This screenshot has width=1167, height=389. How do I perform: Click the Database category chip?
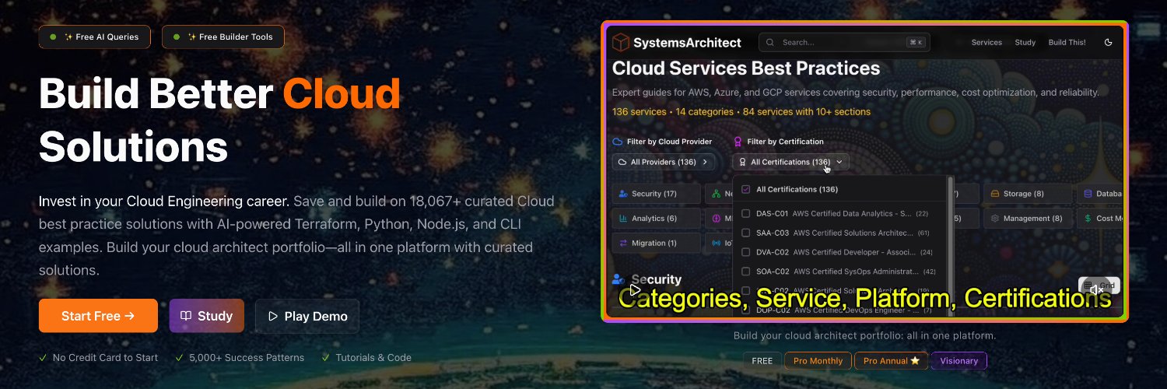tap(1100, 194)
